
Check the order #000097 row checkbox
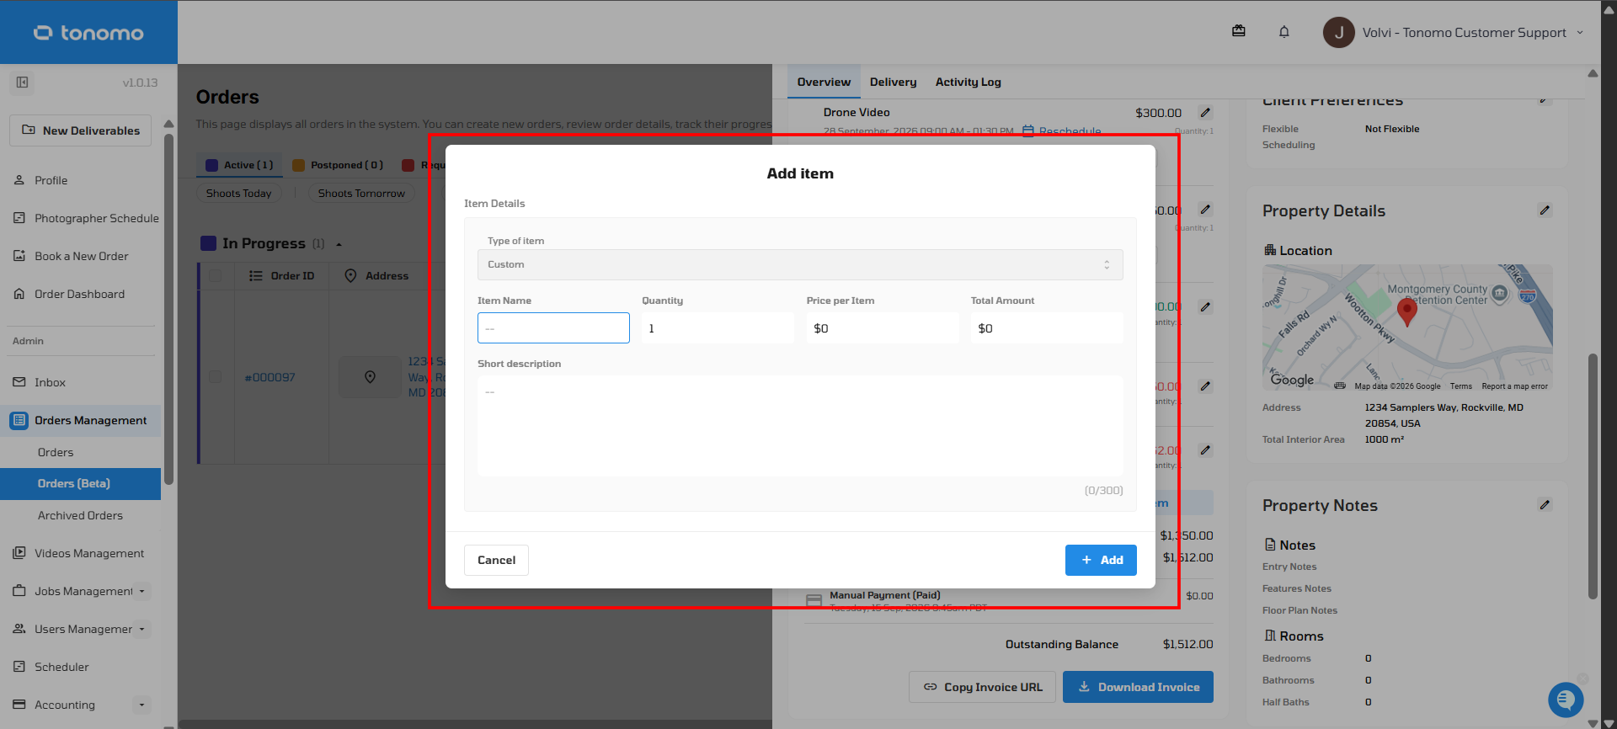(216, 377)
